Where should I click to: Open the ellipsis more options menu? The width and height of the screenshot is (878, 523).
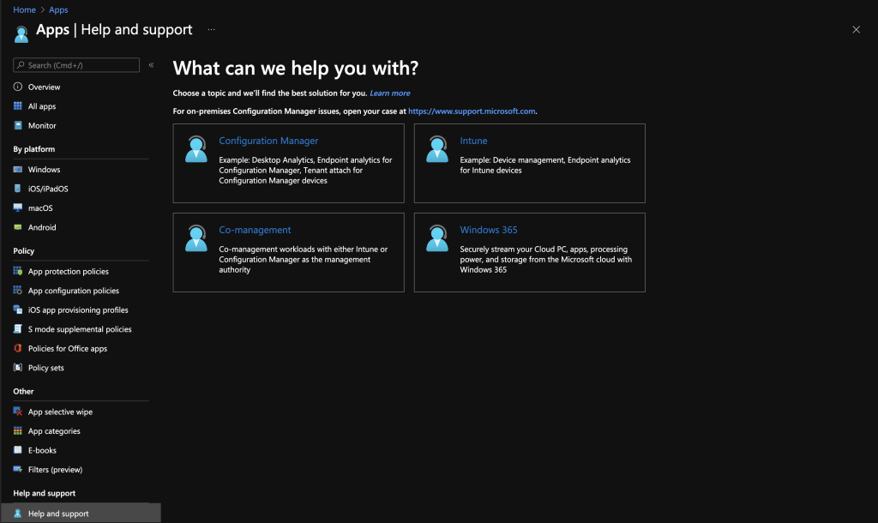(211, 30)
